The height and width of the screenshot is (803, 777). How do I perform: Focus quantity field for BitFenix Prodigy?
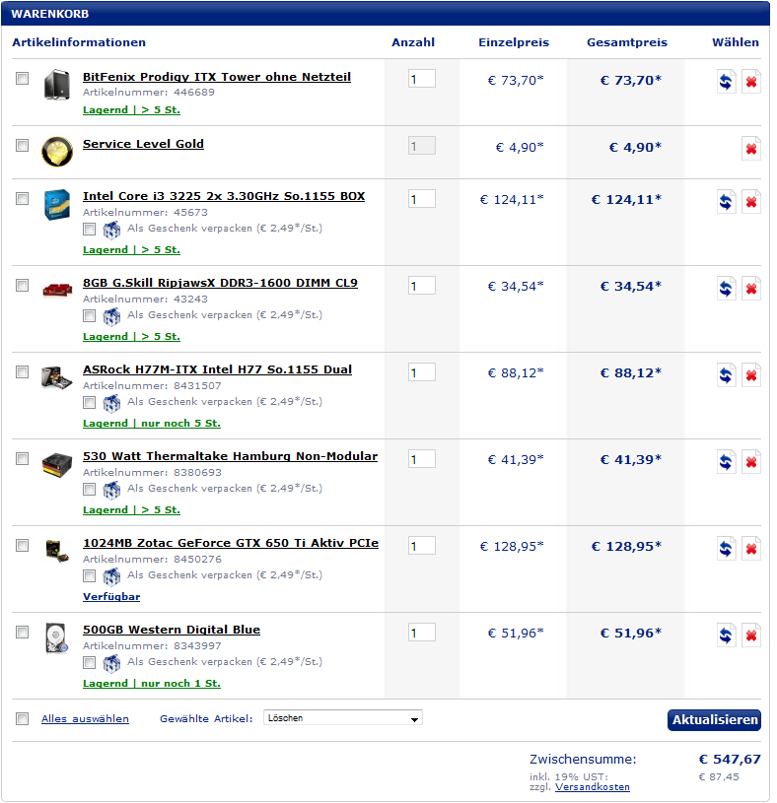[x=422, y=79]
